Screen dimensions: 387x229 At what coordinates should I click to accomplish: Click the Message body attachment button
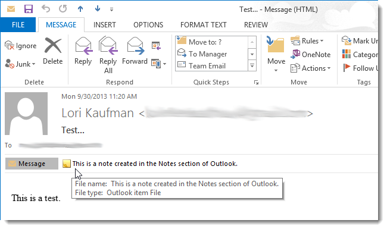click(x=32, y=164)
